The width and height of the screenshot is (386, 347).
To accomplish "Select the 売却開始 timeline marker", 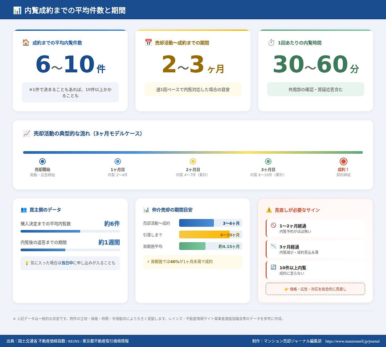I will click(x=43, y=161).
